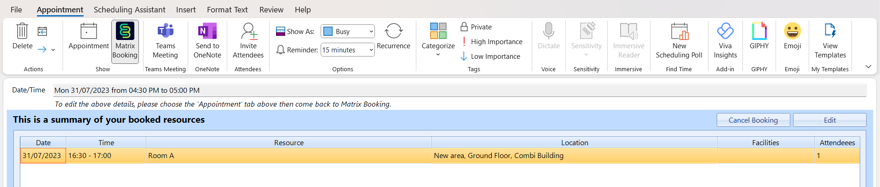Image resolution: width=880 pixels, height=187 pixels.
Task: Select the Room A booking row
Action: coord(288,156)
